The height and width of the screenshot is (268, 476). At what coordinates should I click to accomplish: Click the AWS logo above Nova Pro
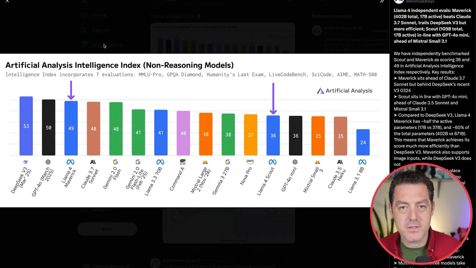pyautogui.click(x=250, y=161)
